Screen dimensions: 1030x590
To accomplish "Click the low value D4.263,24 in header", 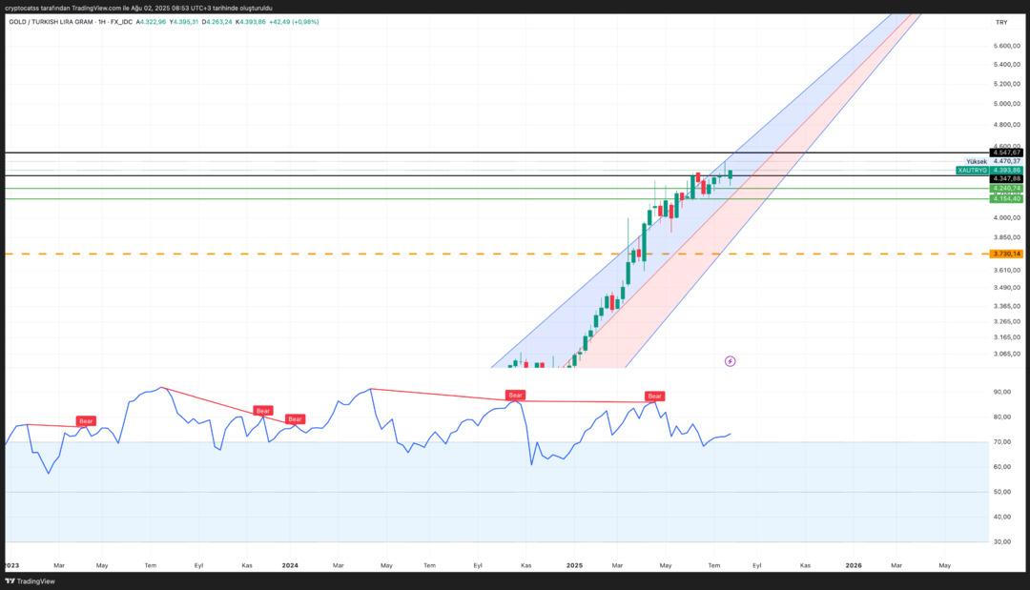I will (x=216, y=22).
